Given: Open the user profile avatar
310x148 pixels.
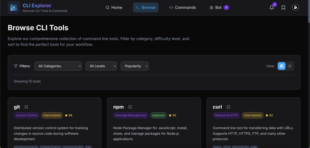Looking at the screenshot, I should [295, 8].
